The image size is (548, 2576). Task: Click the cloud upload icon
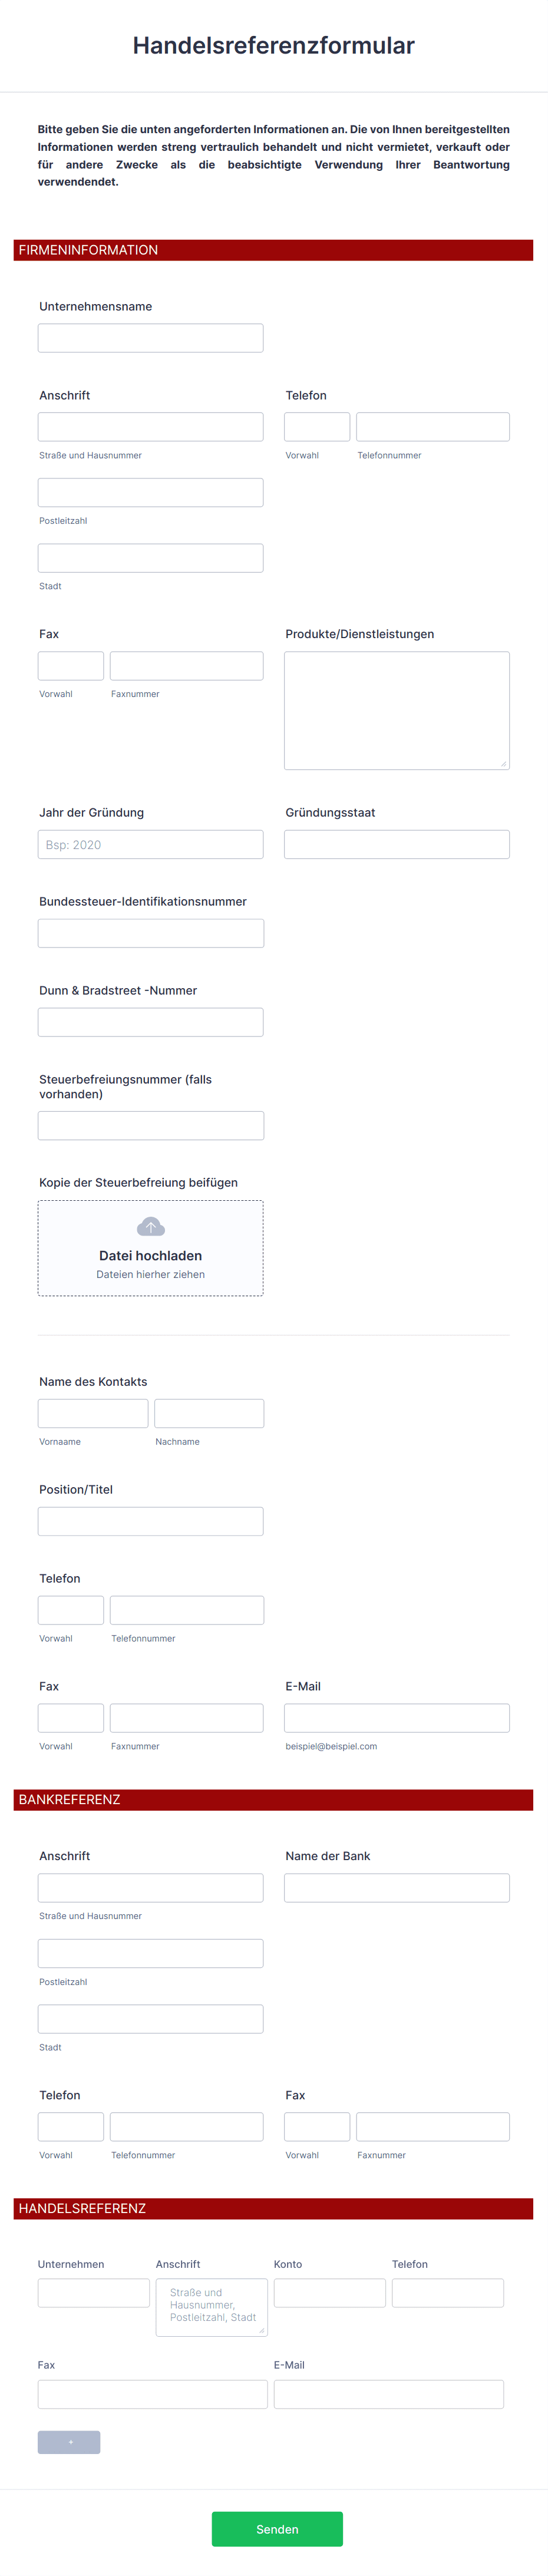point(150,1227)
